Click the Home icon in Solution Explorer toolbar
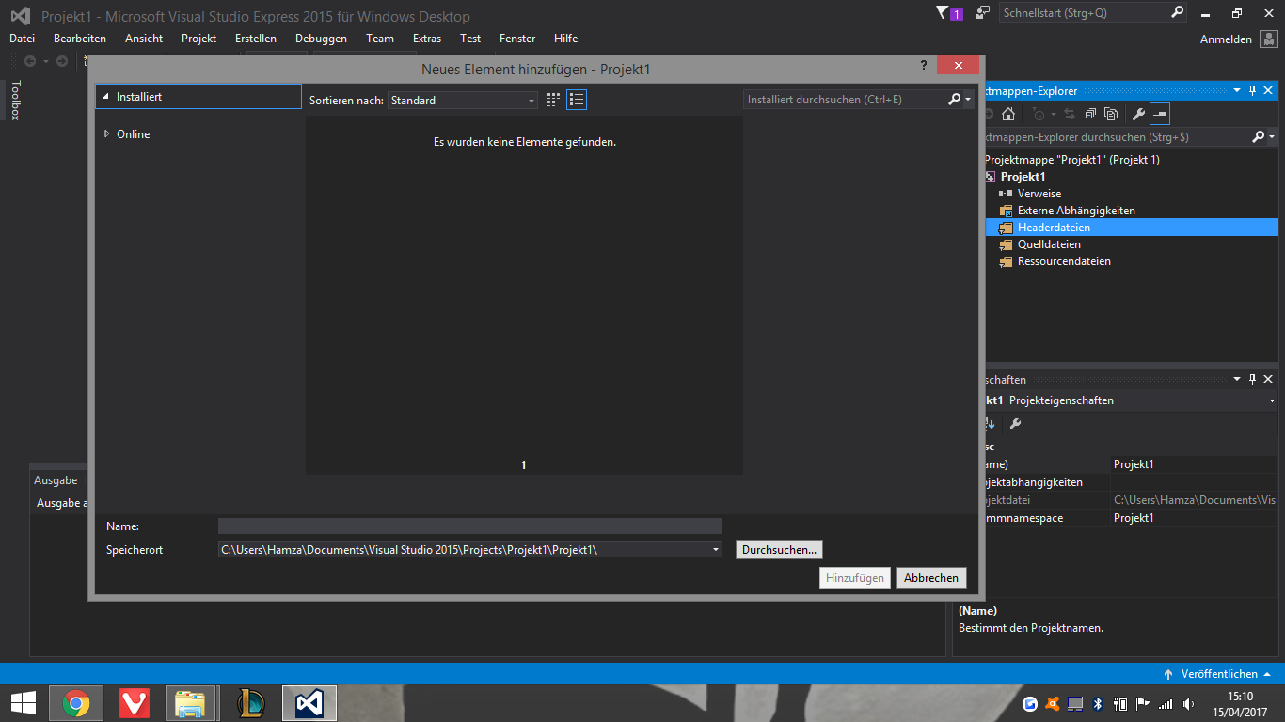Screen dimensions: 1285x722 coord(1008,114)
